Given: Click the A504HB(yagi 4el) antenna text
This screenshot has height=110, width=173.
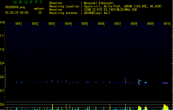Looking at the screenshot, I should 97,13.
